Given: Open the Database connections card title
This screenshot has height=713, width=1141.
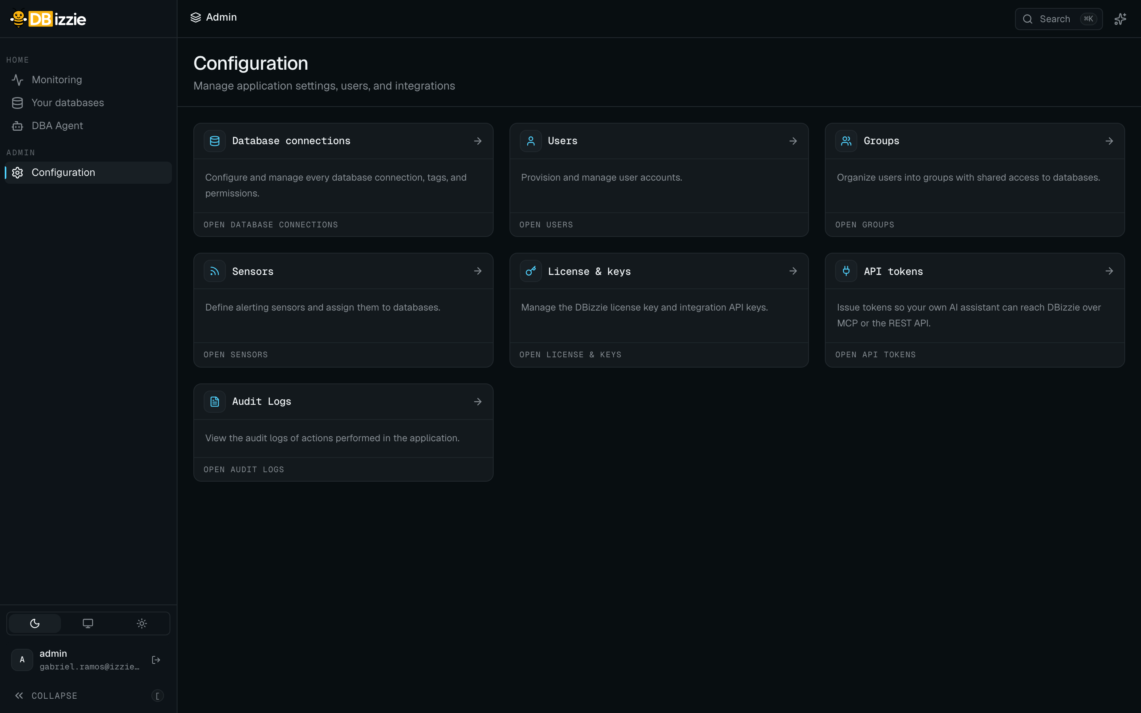Looking at the screenshot, I should 291,141.
